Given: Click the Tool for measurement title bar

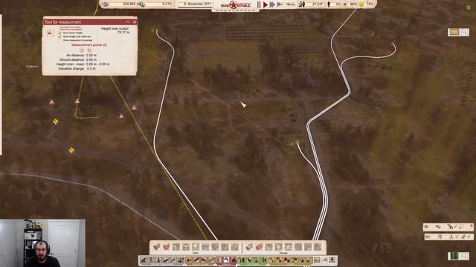Looking at the screenshot, I should [x=89, y=22].
